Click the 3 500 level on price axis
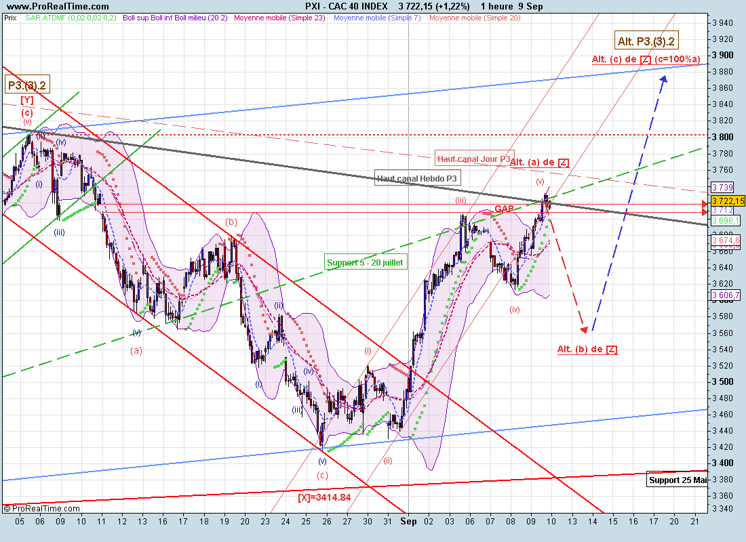The width and height of the screenshot is (746, 542). (723, 382)
